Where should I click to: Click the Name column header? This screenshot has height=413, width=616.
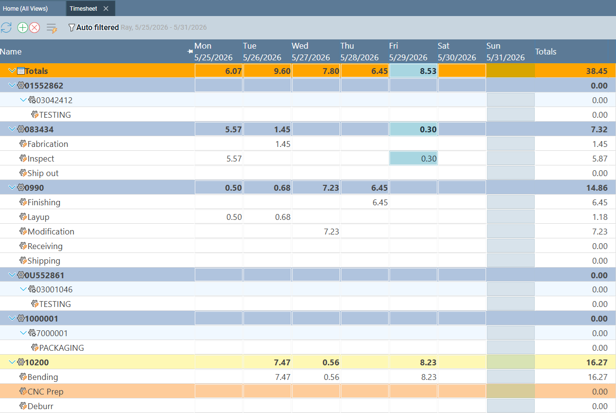97,52
